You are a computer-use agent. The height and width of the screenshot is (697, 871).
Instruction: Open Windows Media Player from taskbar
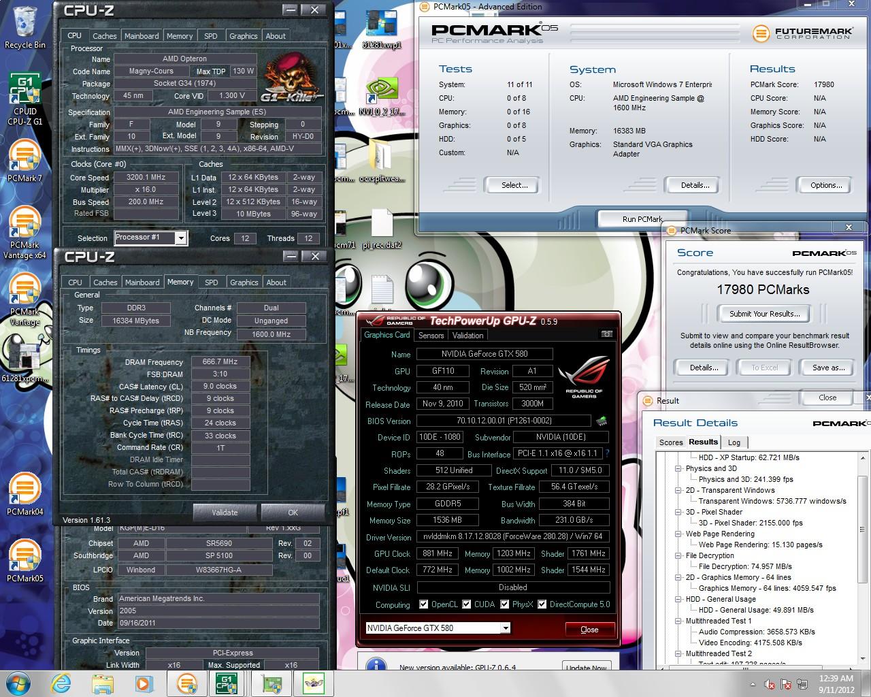[x=144, y=683]
